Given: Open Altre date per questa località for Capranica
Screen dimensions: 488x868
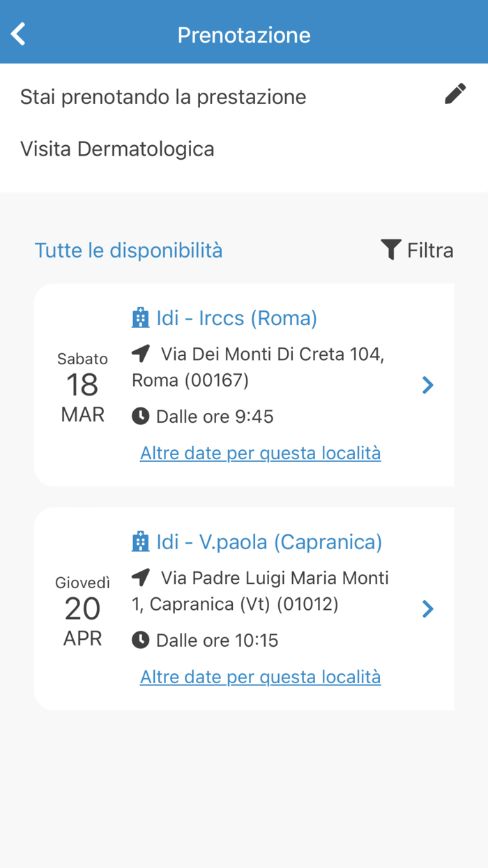Looking at the screenshot, I should click(260, 676).
